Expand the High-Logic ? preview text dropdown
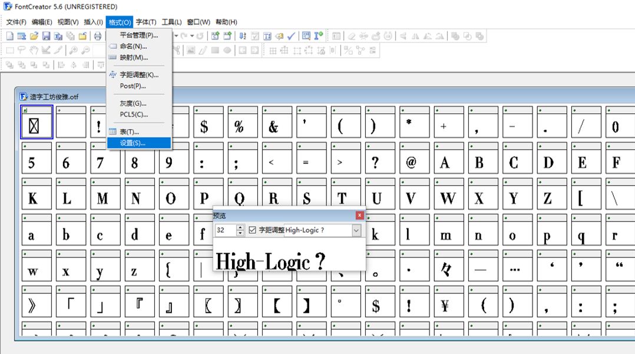 [x=356, y=230]
